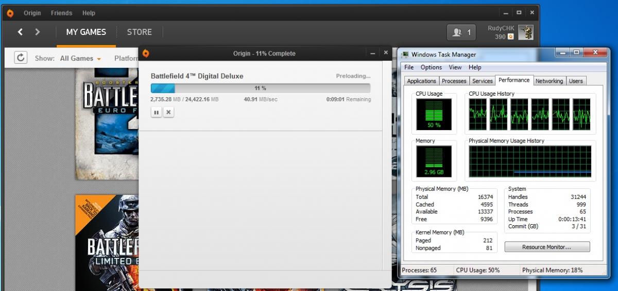Screen dimensions: 618x291
Task: Click the Resource Monitor button
Action: [546, 247]
